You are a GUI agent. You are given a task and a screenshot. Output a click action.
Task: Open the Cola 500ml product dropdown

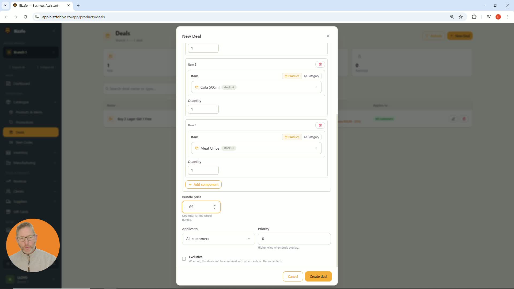point(256,87)
